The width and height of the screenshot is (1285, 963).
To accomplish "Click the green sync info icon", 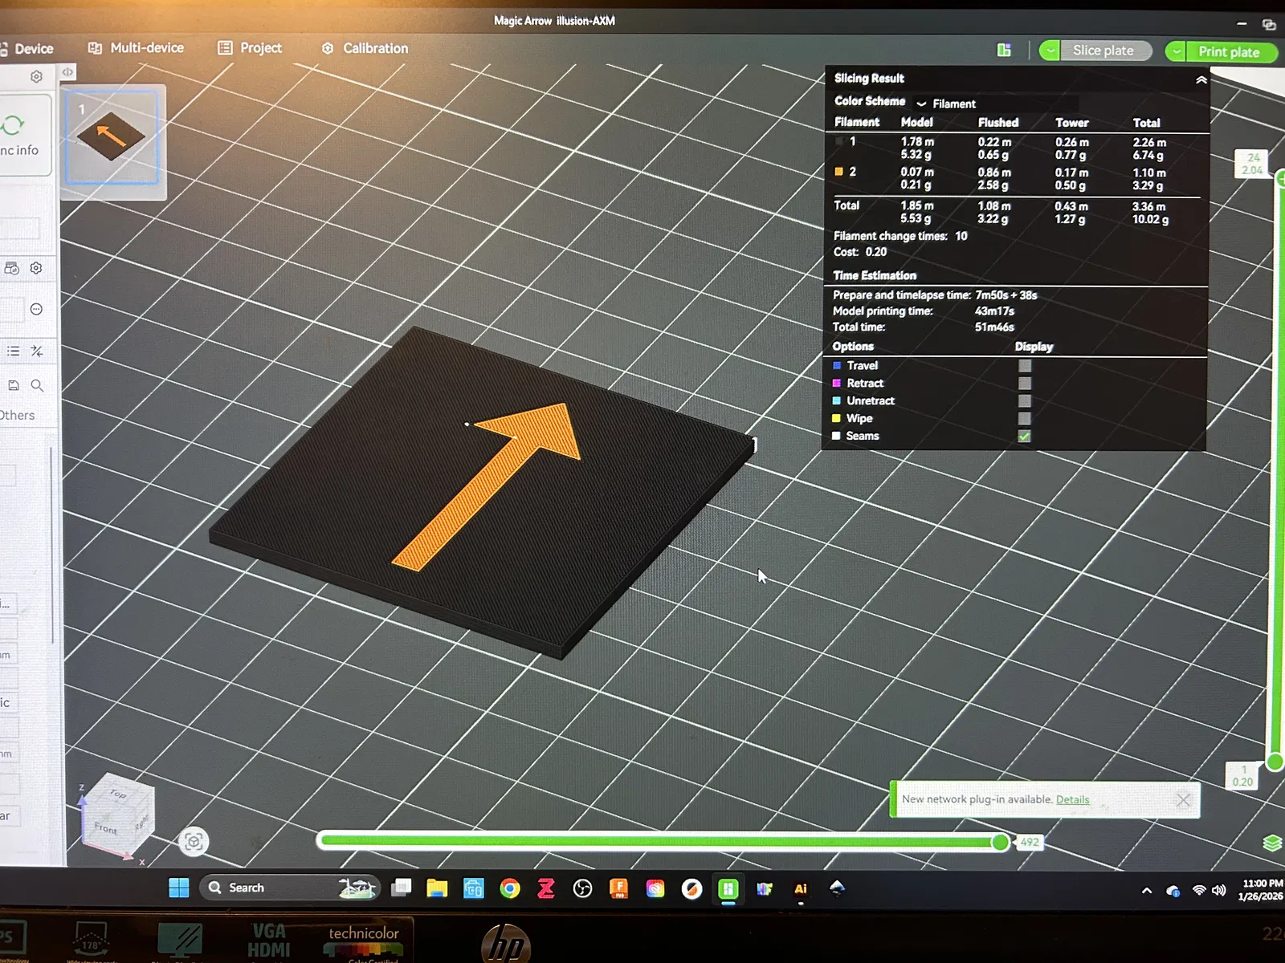I will click(x=13, y=125).
